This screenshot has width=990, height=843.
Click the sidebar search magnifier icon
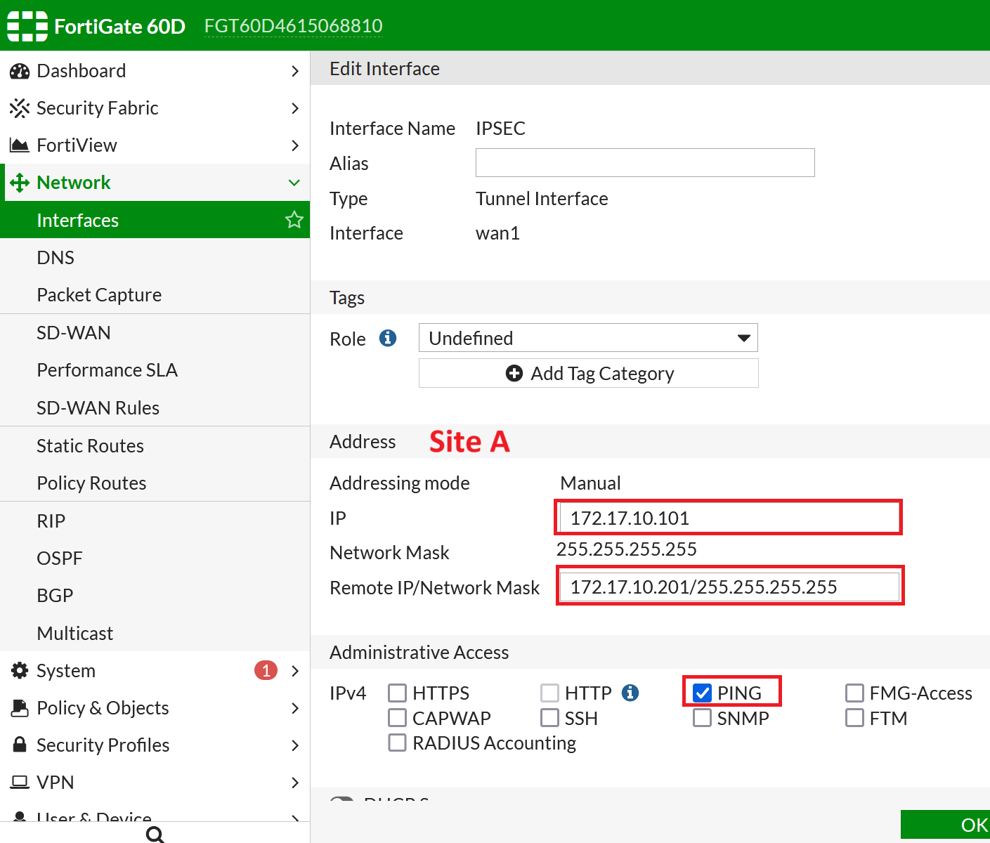(155, 834)
